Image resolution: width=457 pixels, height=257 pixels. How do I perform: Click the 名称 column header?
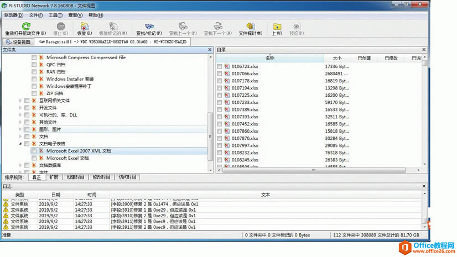coord(270,58)
